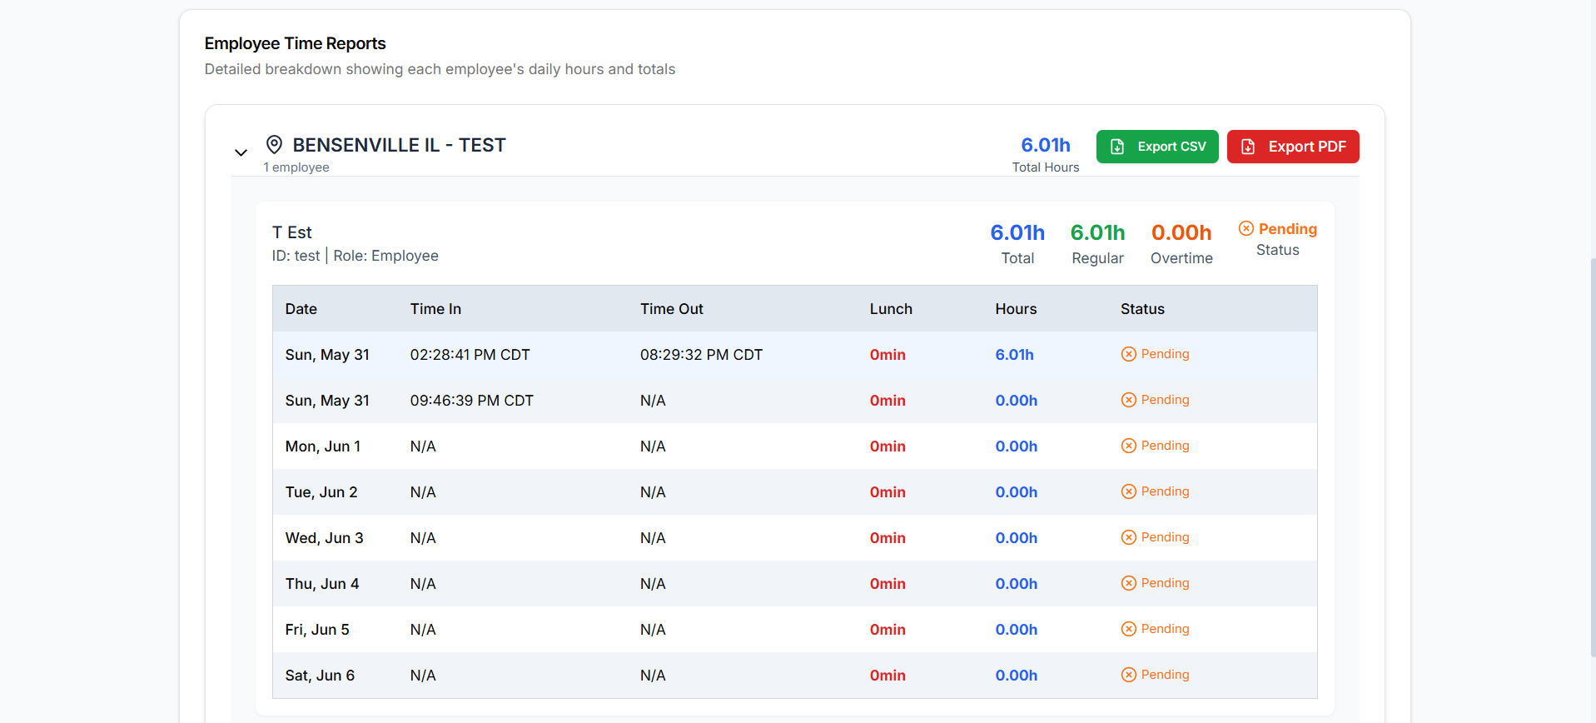This screenshot has height=723, width=1596.
Task: Select the 09:46:39 PM CDT time-in cell
Action: point(472,401)
